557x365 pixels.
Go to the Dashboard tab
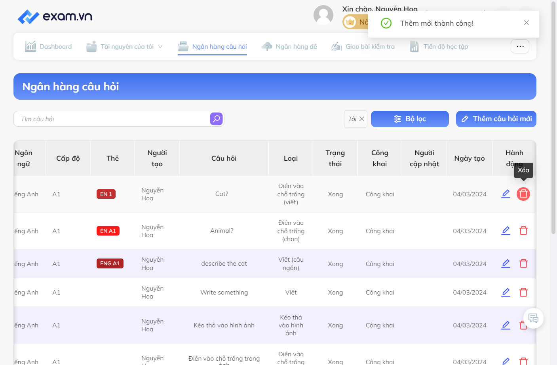[48, 47]
